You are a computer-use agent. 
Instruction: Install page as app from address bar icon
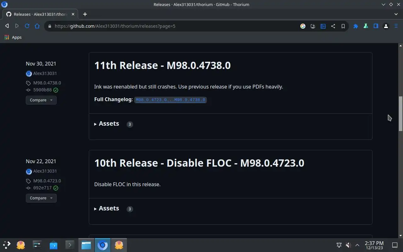[x=313, y=26]
